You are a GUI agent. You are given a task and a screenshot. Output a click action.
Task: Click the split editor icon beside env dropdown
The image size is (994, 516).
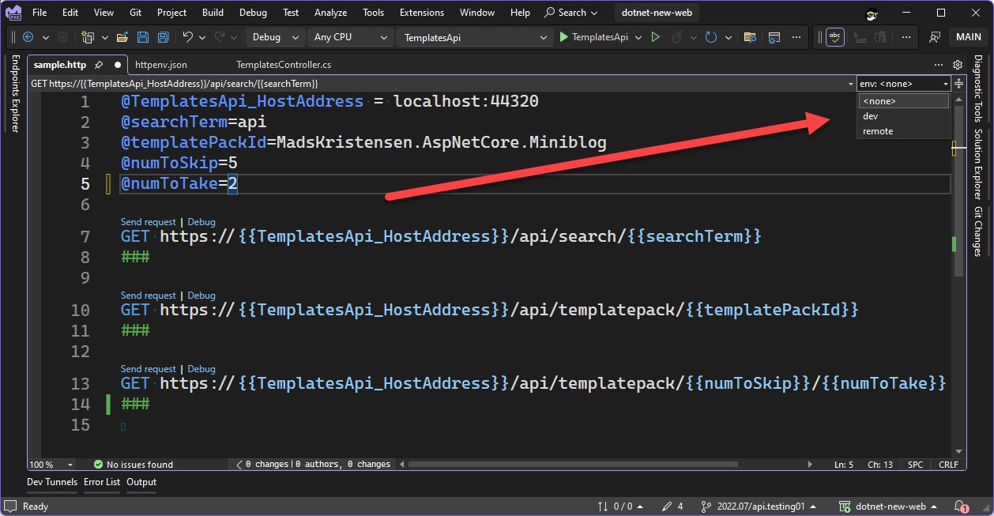point(959,83)
